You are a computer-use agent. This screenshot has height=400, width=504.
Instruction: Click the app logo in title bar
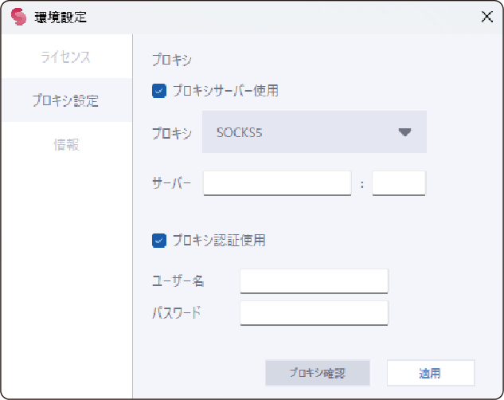pyautogui.click(x=18, y=18)
